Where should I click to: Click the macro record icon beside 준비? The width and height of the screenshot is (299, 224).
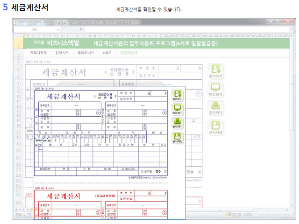tap(29, 215)
